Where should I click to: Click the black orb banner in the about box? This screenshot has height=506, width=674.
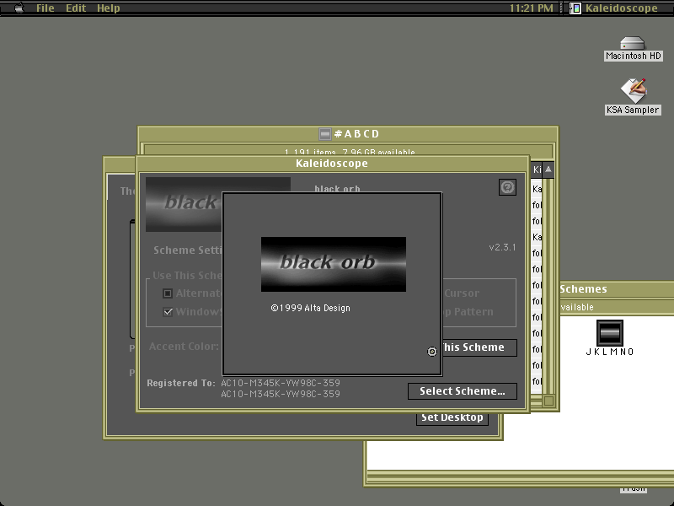click(334, 264)
